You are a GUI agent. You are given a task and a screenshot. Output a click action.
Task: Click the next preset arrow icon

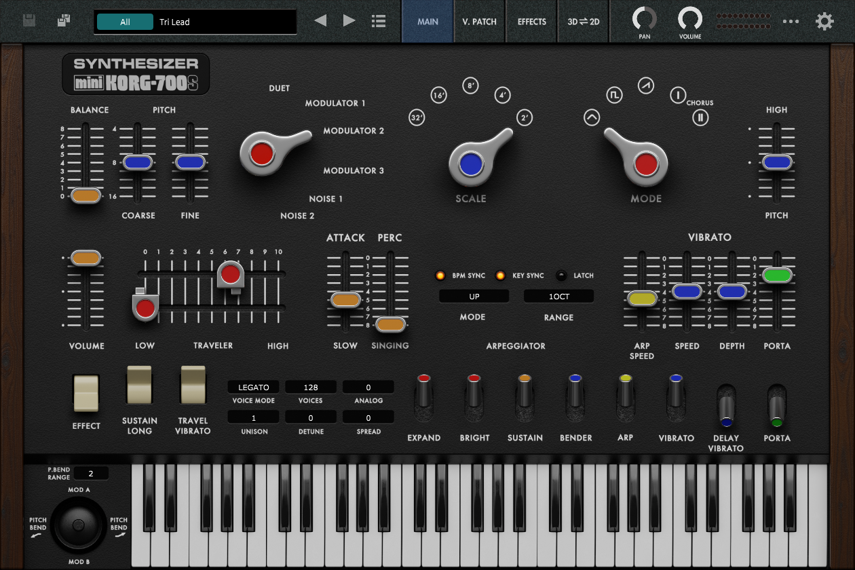(349, 20)
